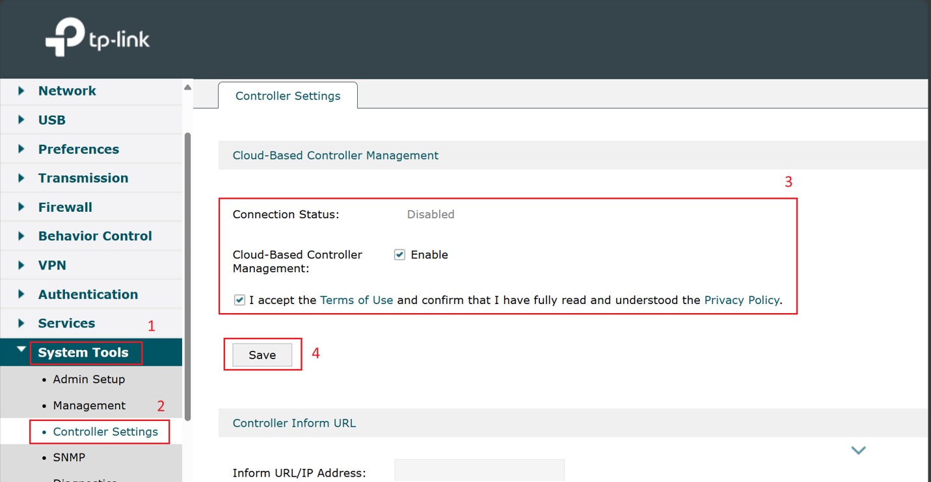This screenshot has width=931, height=482.
Task: Collapse Controller Inform URL section chevron
Action: (x=858, y=450)
